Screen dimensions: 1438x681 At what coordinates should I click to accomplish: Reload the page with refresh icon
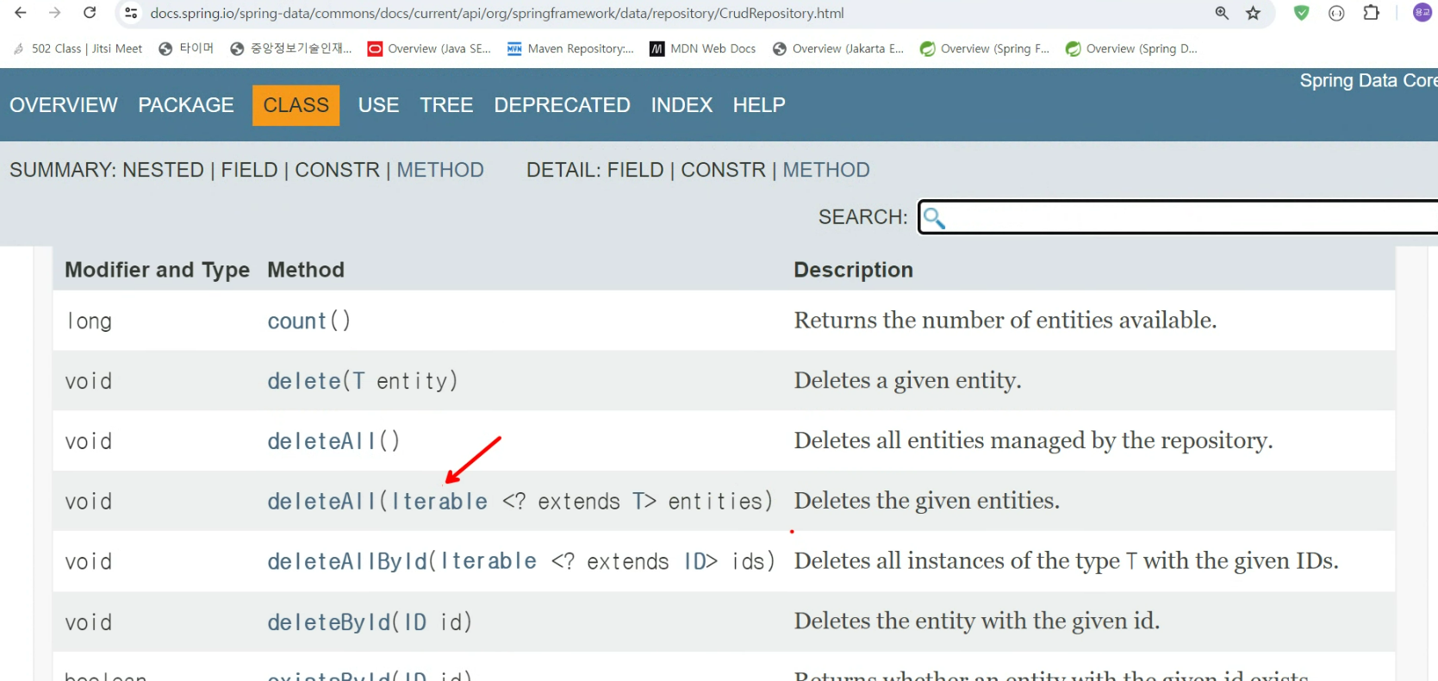[90, 13]
